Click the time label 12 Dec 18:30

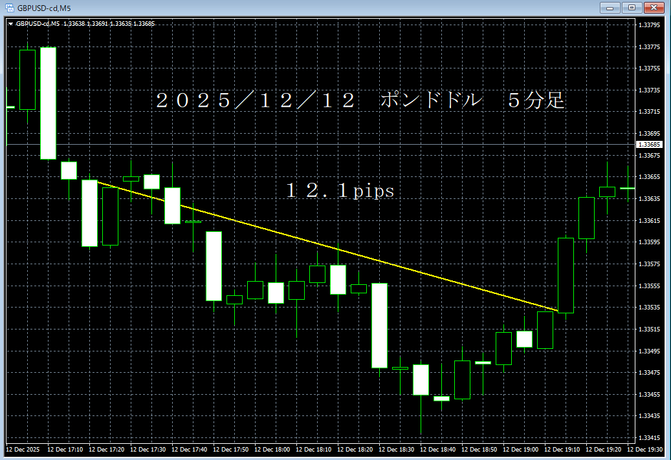click(397, 449)
